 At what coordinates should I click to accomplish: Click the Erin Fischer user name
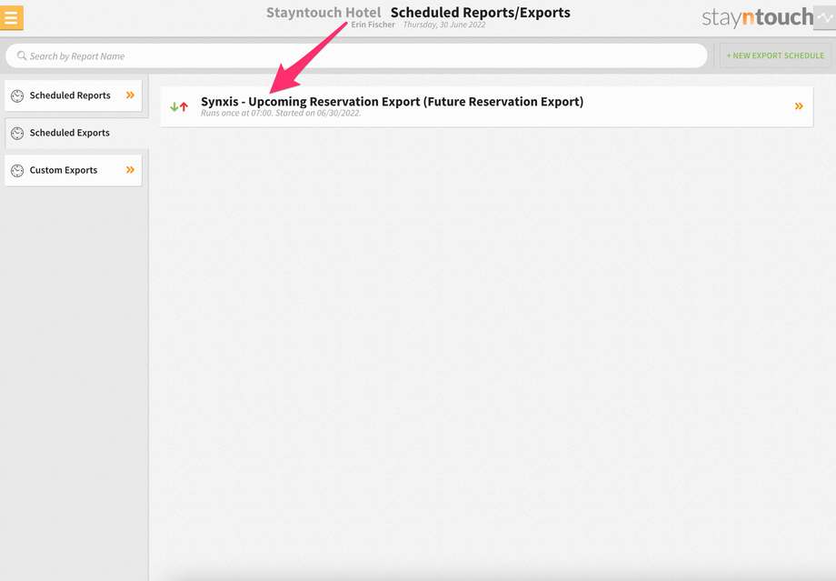pyautogui.click(x=373, y=25)
